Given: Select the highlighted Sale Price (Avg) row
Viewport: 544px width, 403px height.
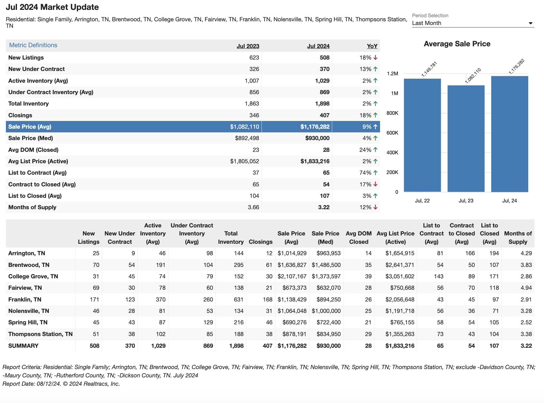Looking at the screenshot, I should tap(193, 127).
